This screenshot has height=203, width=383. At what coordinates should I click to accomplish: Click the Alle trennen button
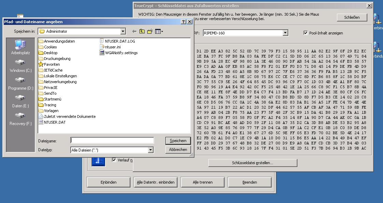(203, 182)
